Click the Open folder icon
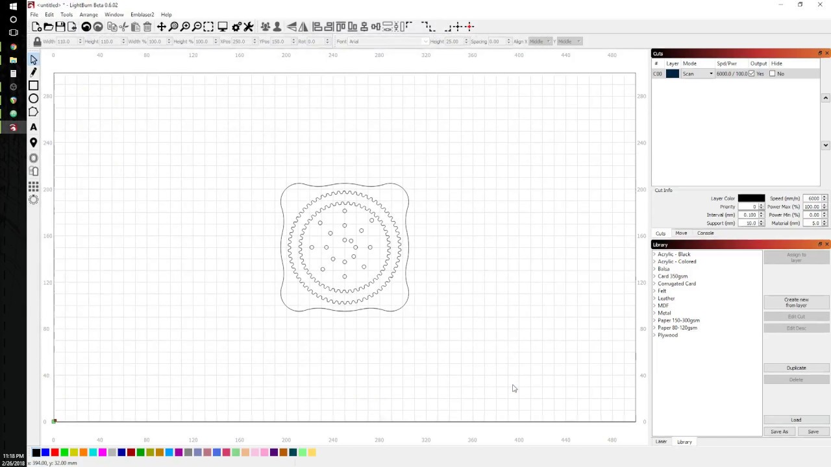The width and height of the screenshot is (831, 467). (49, 27)
